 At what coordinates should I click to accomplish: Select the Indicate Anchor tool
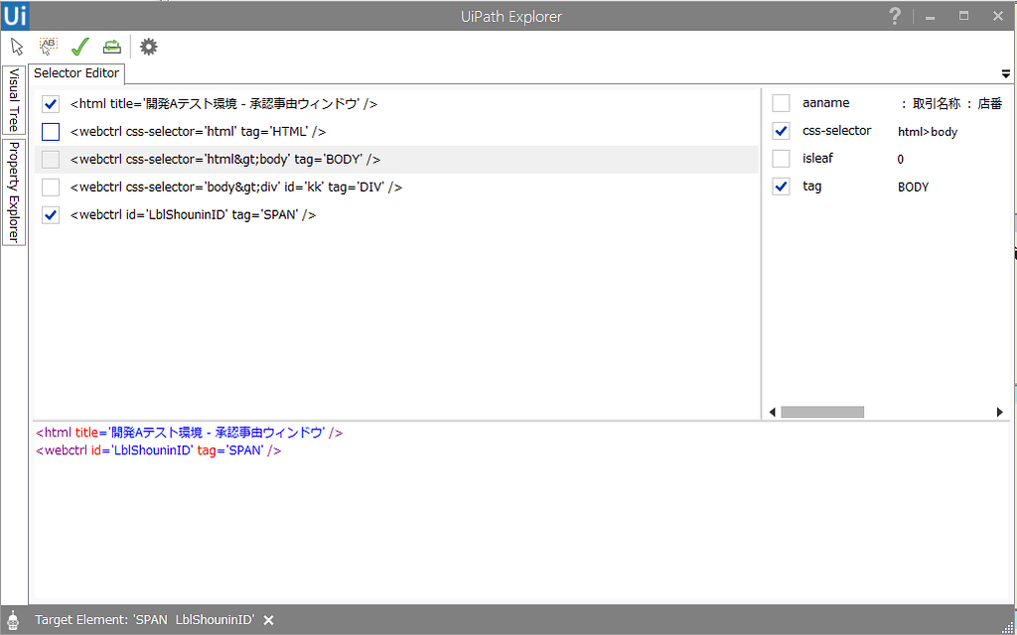pyautogui.click(x=47, y=46)
